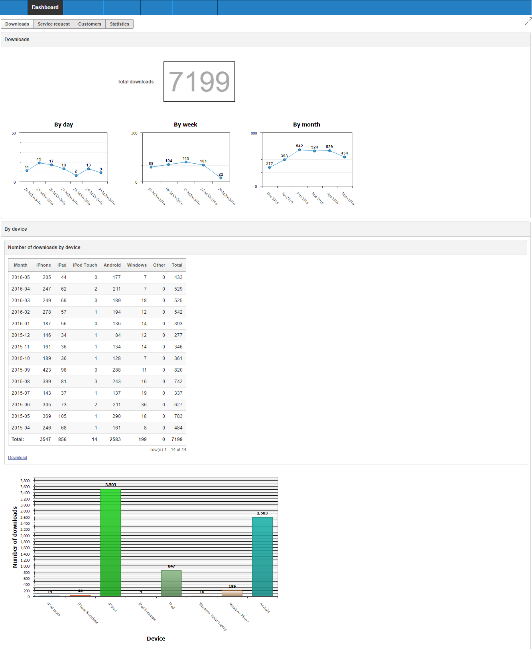Open the Service request tab
Viewport: 532px width, 649px height.
pos(54,24)
